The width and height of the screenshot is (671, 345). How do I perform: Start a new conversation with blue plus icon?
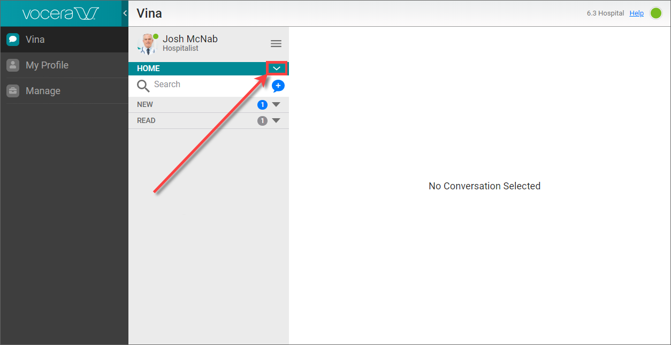click(x=278, y=86)
